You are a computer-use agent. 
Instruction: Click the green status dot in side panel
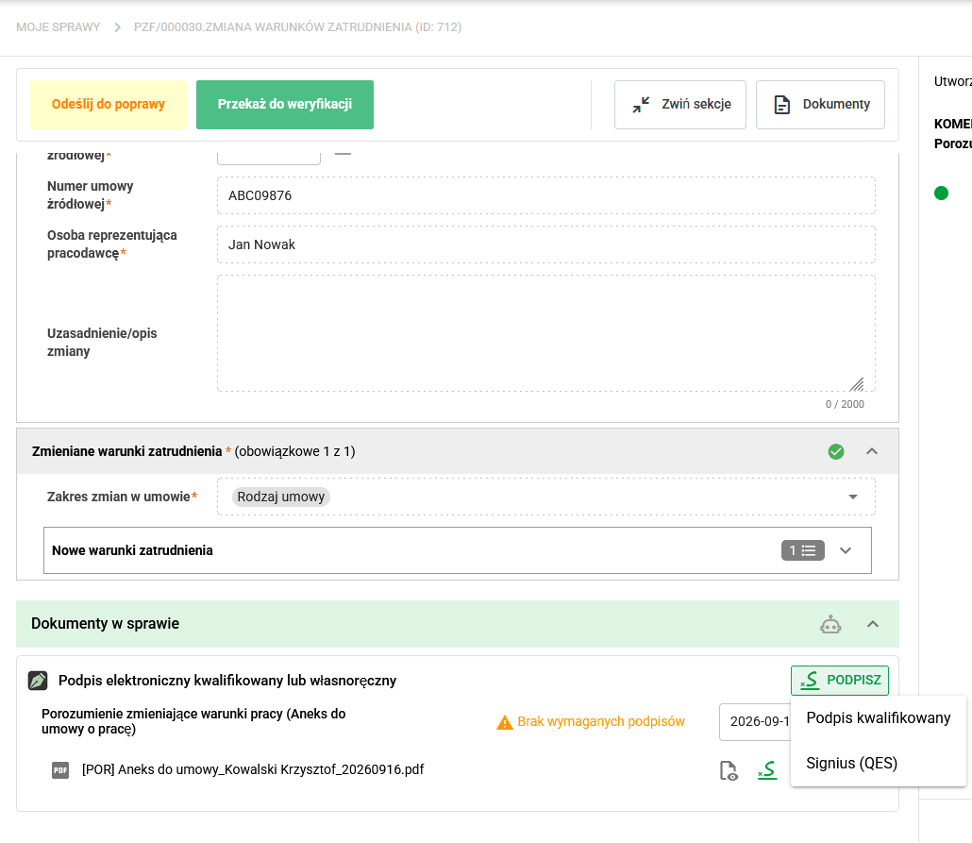tap(941, 194)
